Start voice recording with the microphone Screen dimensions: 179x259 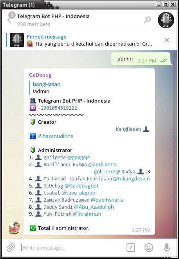(166, 248)
